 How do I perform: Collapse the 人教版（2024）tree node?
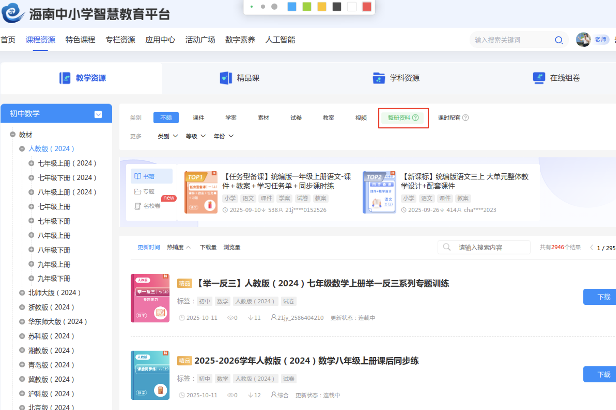pos(22,149)
